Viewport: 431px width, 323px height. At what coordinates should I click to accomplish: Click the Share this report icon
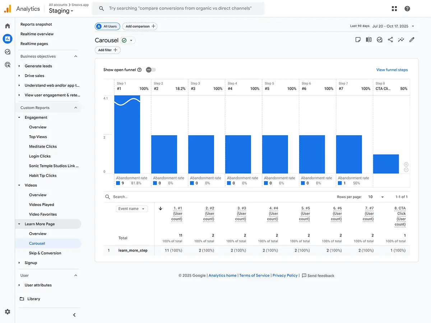pos(390,40)
